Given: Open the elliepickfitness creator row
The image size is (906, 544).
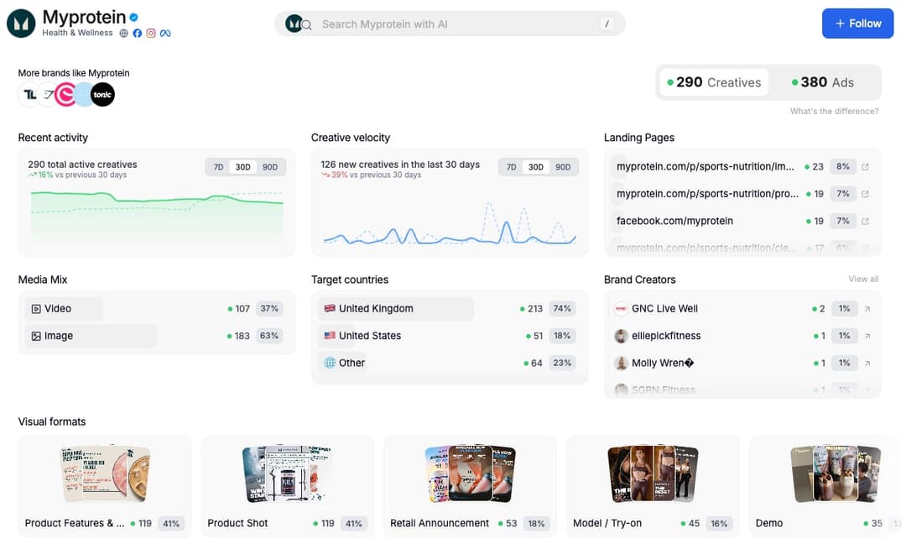Looking at the screenshot, I should tap(742, 336).
